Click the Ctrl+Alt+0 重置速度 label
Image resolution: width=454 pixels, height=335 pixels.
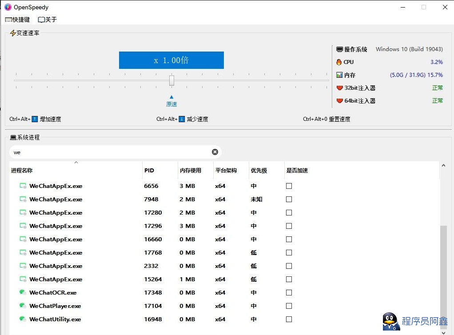(x=327, y=119)
